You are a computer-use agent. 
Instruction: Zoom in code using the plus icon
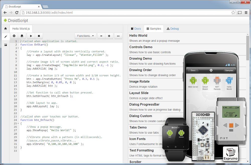(x=110, y=36)
